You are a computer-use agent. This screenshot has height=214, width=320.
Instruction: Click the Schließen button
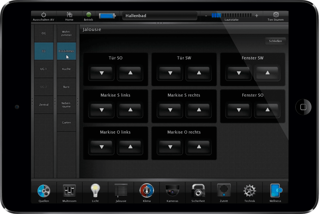pyautogui.click(x=275, y=41)
